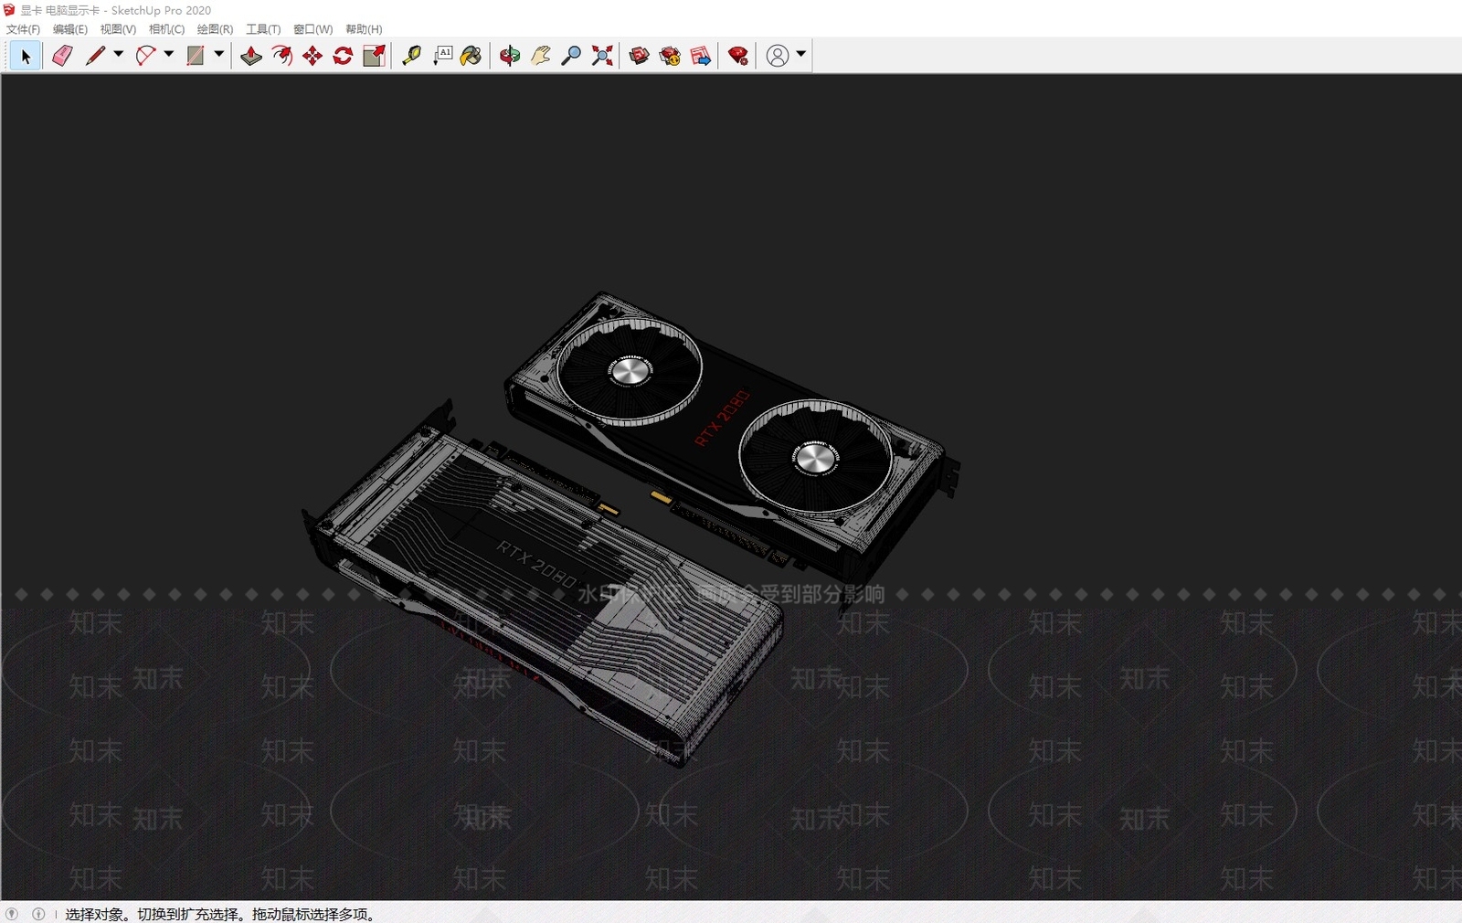This screenshot has height=923, width=1462.
Task: Open the 窗口(W) menu
Action: (x=313, y=29)
